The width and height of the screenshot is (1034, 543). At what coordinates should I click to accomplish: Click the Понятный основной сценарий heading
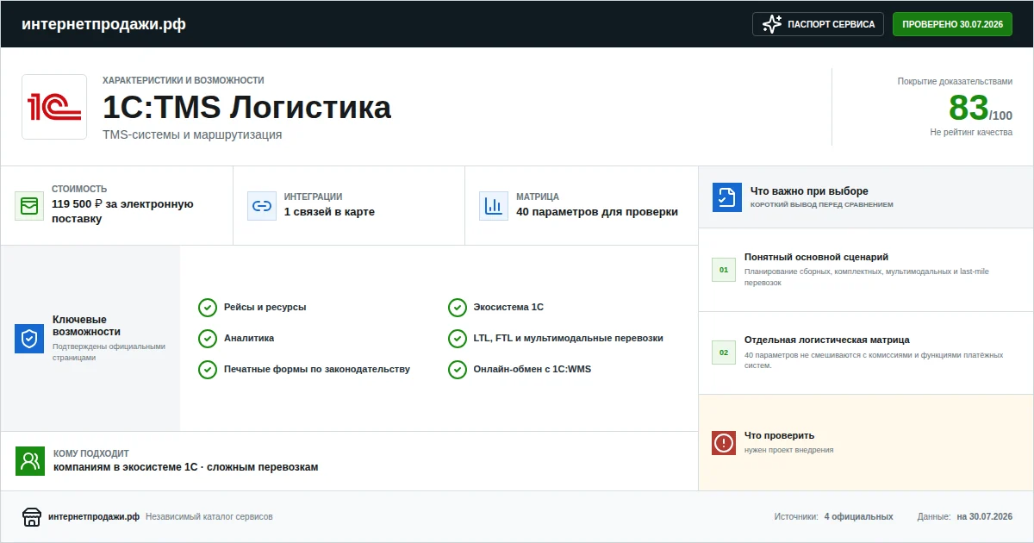point(816,257)
